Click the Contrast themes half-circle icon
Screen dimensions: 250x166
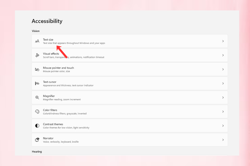click(37, 126)
